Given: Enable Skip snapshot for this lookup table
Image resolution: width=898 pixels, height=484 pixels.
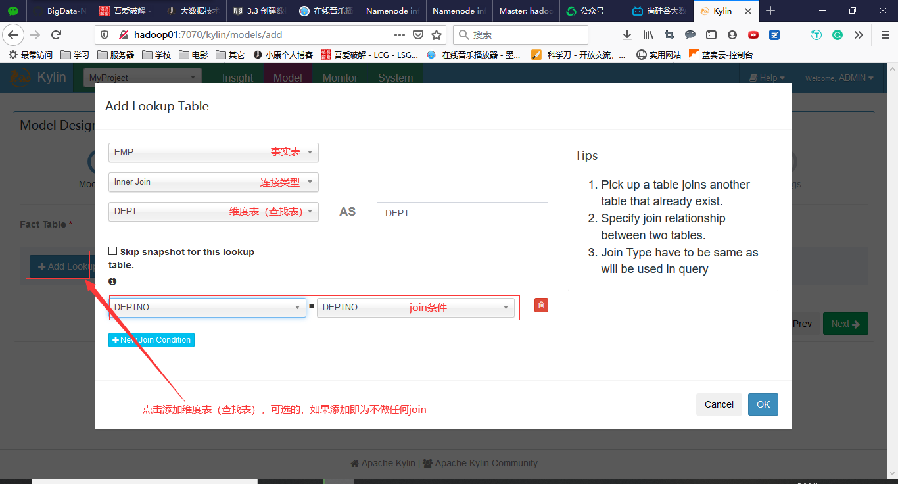Looking at the screenshot, I should [113, 251].
